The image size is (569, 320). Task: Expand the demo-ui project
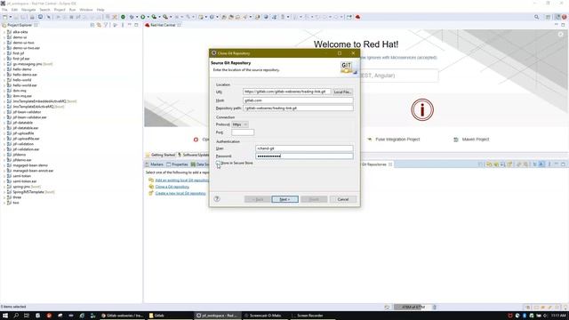point(4,37)
